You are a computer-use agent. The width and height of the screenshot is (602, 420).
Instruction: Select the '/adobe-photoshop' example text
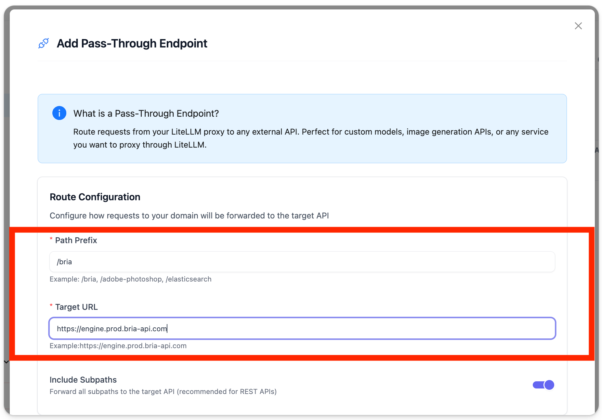(x=131, y=279)
